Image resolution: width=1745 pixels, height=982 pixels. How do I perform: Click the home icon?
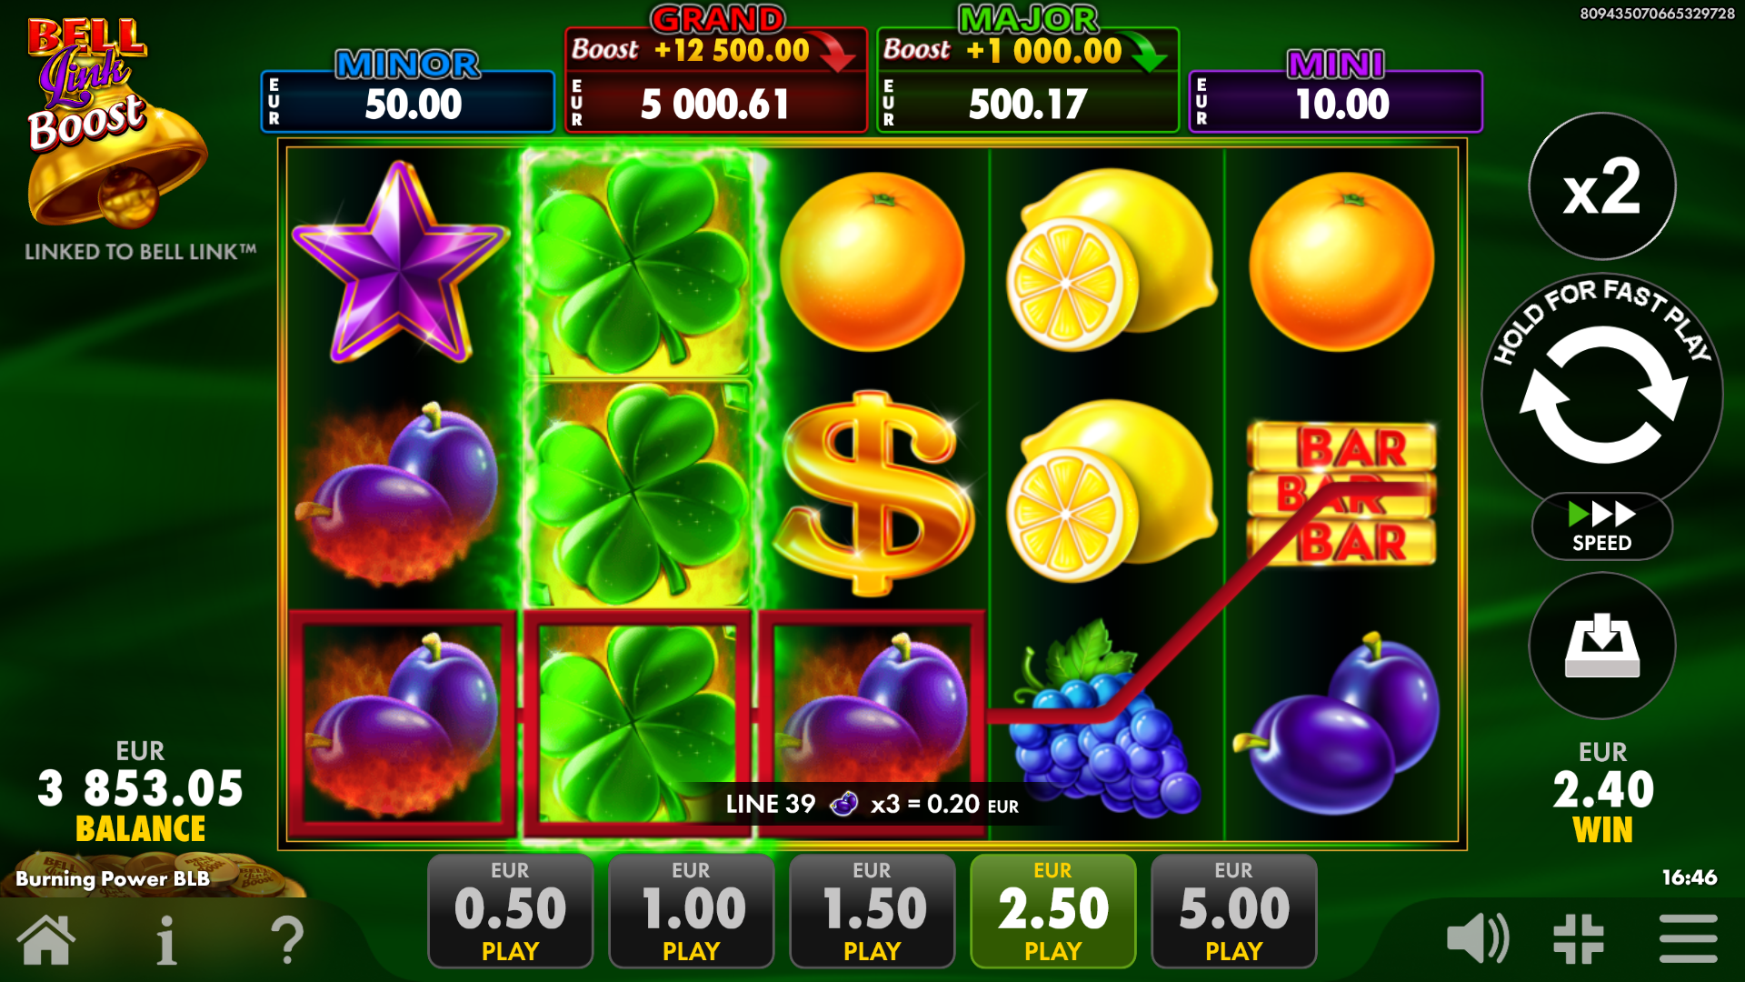pos(46,939)
